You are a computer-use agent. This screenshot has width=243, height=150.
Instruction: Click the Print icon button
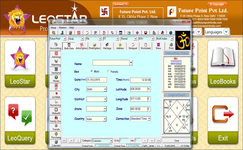click(171, 46)
